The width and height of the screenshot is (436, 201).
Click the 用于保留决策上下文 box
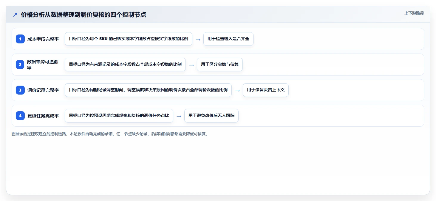pyautogui.click(x=266, y=90)
